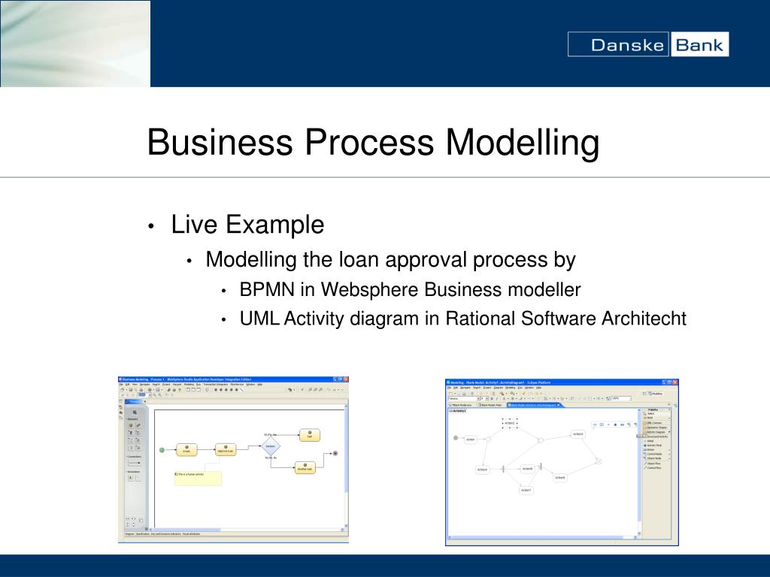Close the active ActivityDiagram1 tab in Eclipse
The width and height of the screenshot is (770, 577).
tap(559, 405)
